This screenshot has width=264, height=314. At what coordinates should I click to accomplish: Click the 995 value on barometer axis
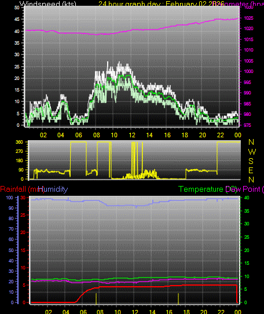pyautogui.click(x=247, y=82)
